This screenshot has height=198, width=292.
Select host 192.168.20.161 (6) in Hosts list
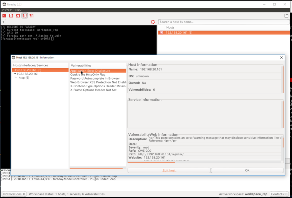pyautogui.click(x=224, y=32)
